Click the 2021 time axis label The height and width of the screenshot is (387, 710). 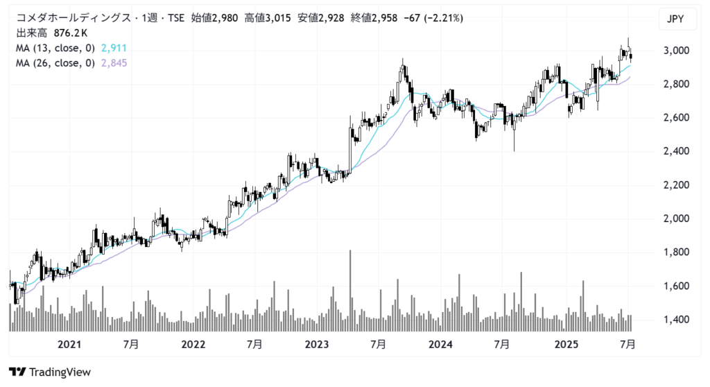[x=69, y=345]
